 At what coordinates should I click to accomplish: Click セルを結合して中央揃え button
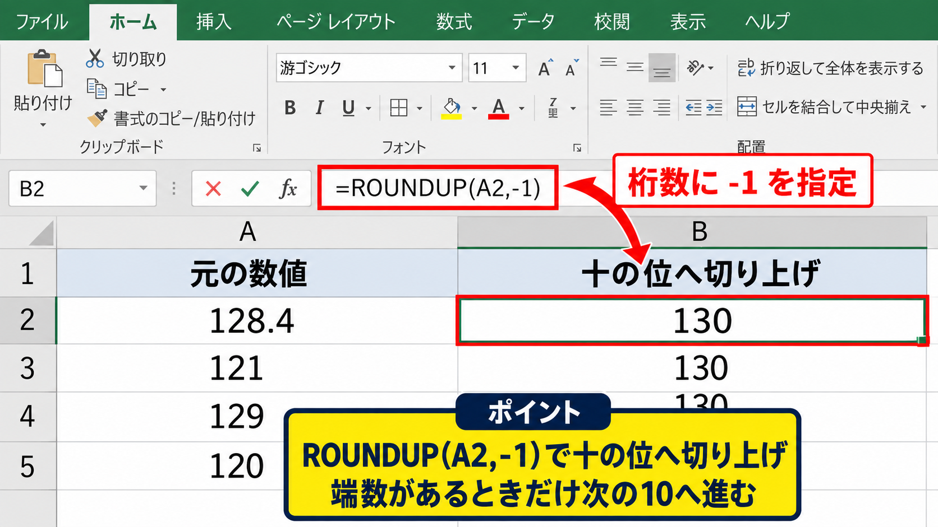[825, 107]
